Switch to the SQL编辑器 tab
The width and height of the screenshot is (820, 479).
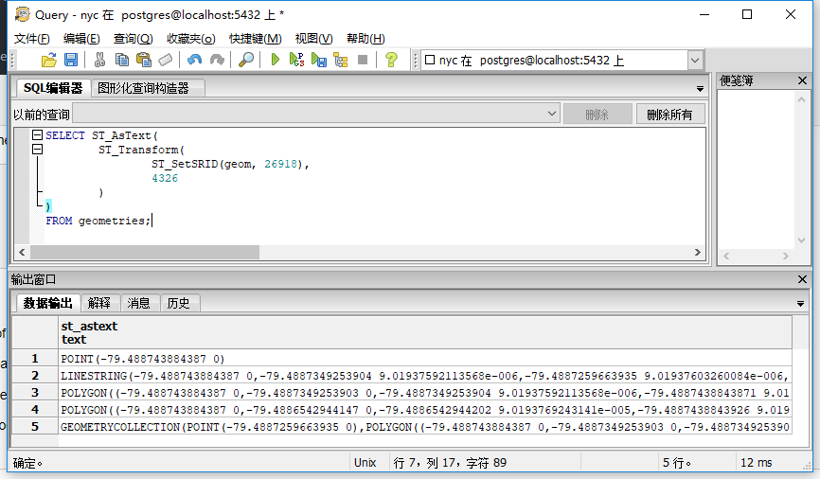(x=53, y=88)
